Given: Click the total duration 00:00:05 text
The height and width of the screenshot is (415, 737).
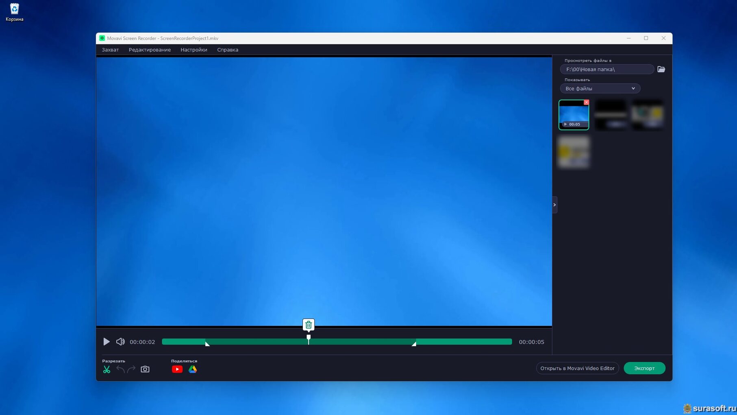Looking at the screenshot, I should tap(531, 342).
